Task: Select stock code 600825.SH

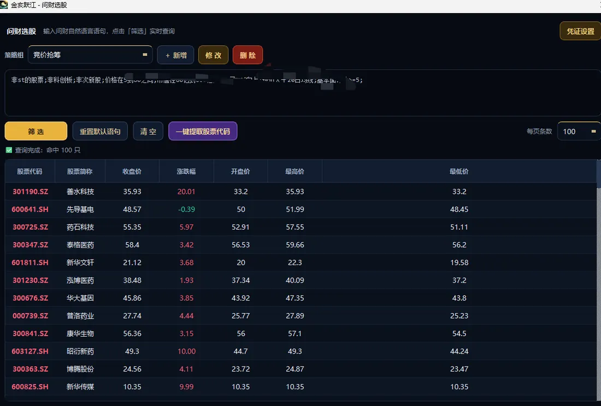Action: tap(30, 387)
